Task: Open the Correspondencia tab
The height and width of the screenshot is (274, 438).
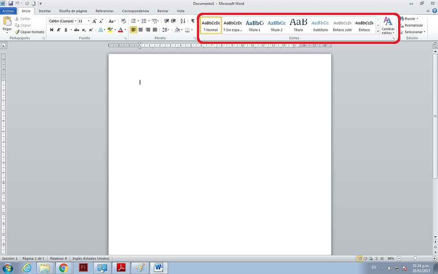Action: click(135, 11)
